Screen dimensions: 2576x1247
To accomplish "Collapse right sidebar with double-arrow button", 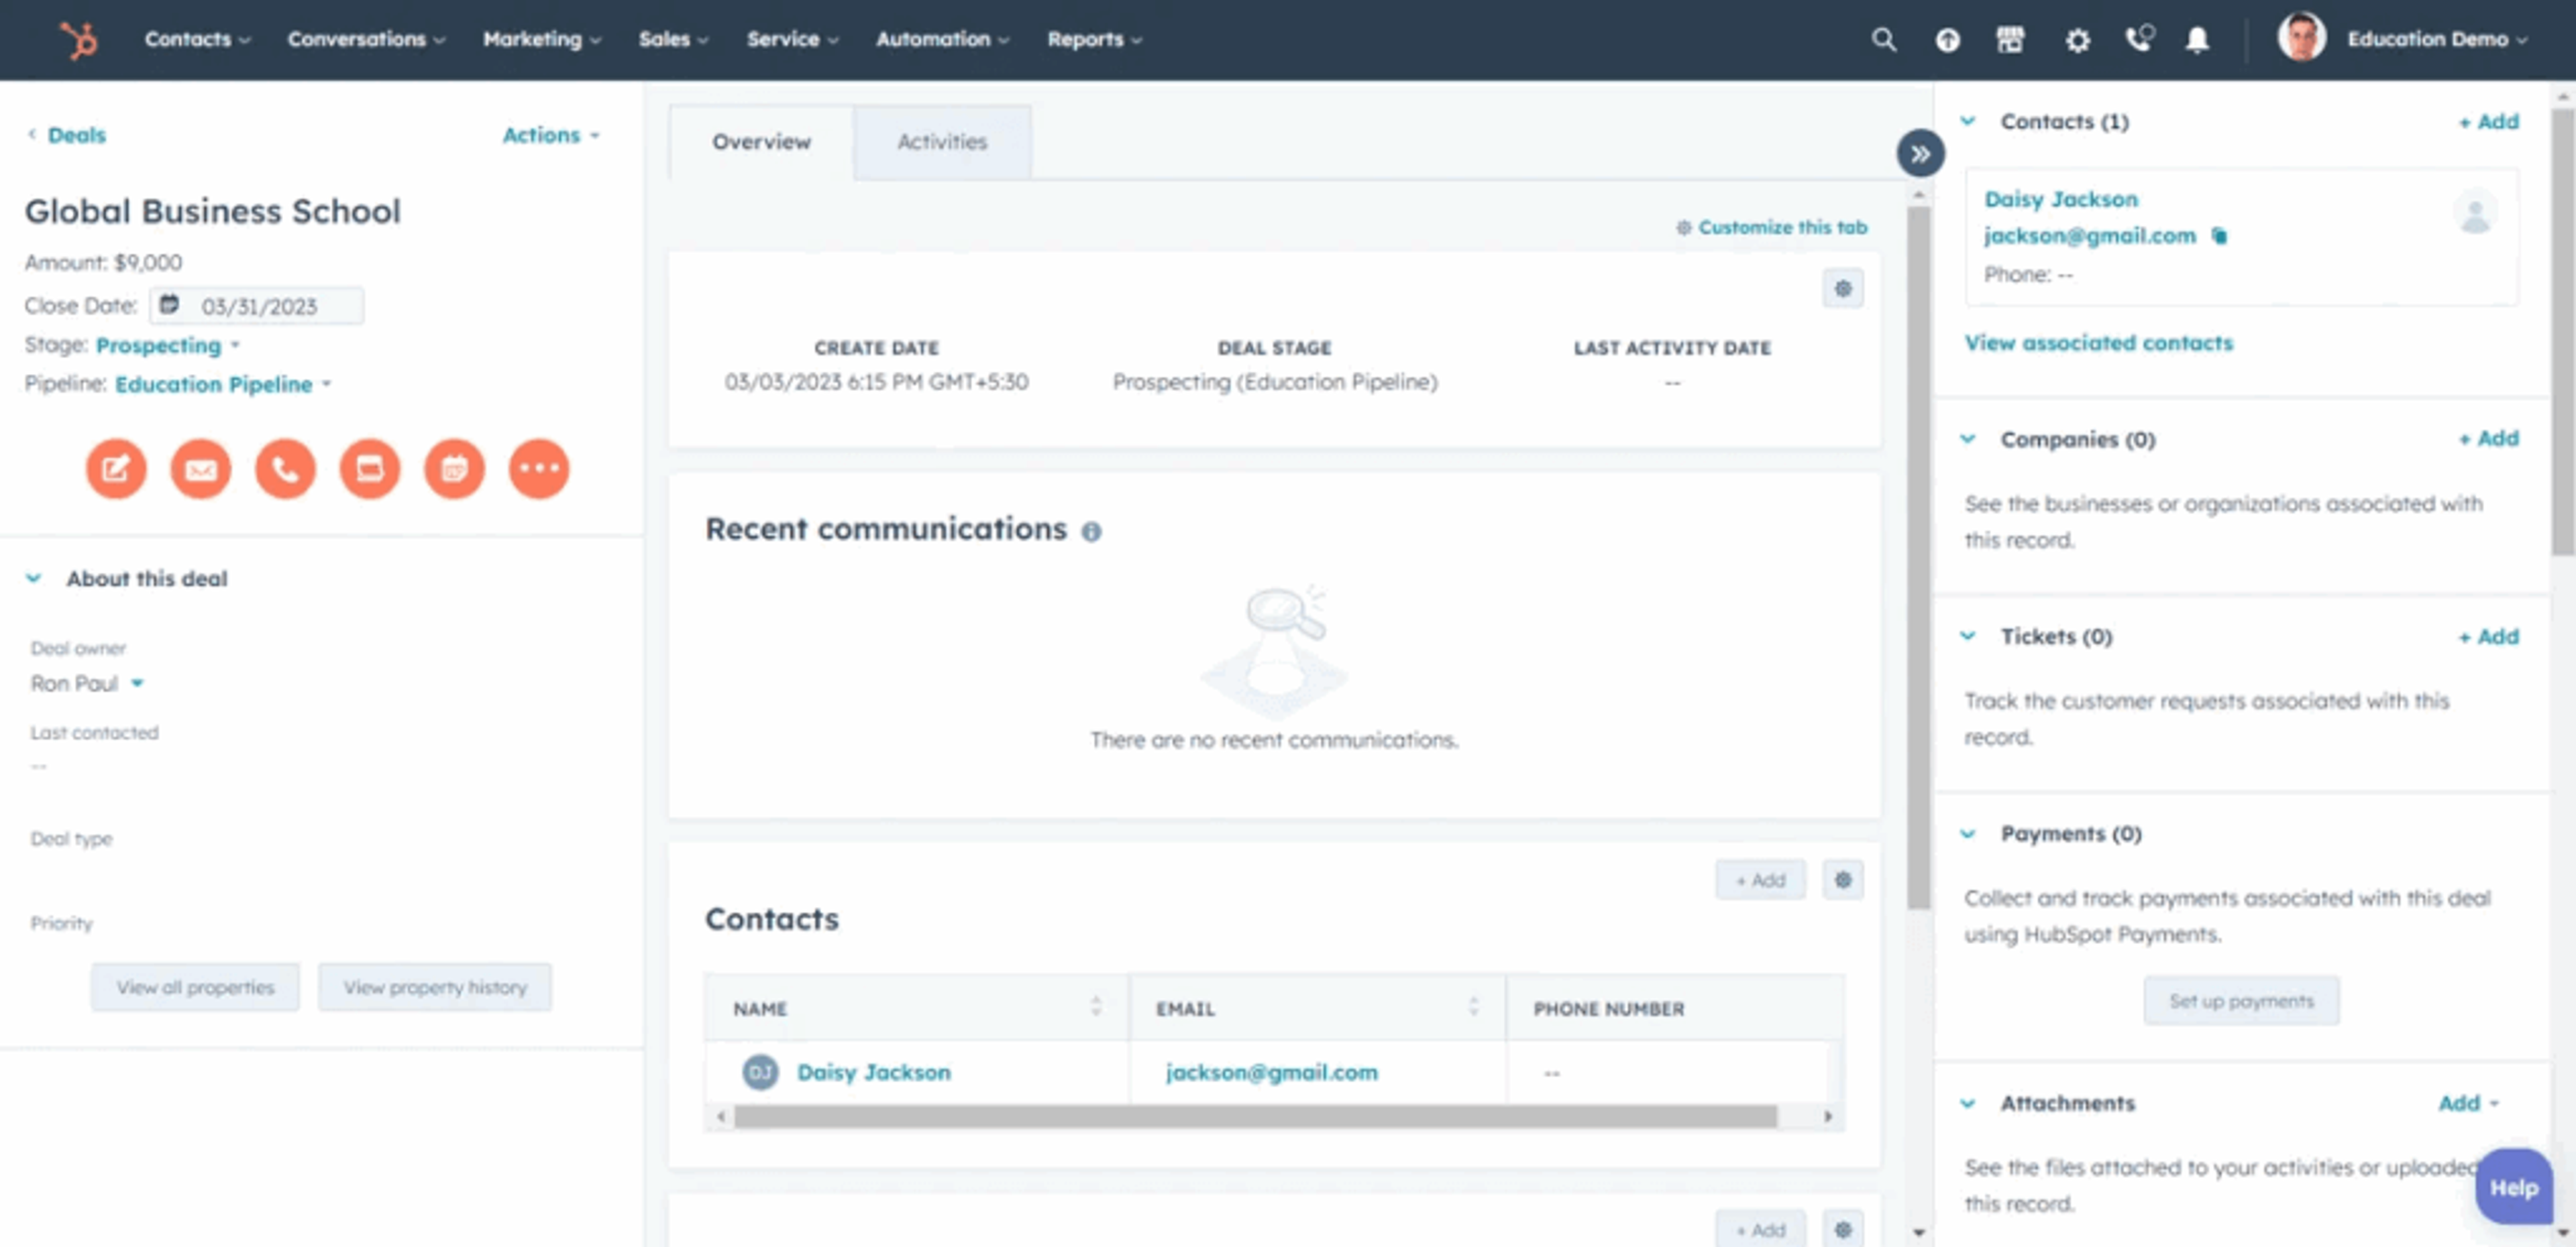I will [1920, 154].
